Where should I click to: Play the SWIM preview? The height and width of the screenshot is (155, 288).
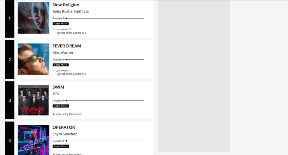pos(64,100)
